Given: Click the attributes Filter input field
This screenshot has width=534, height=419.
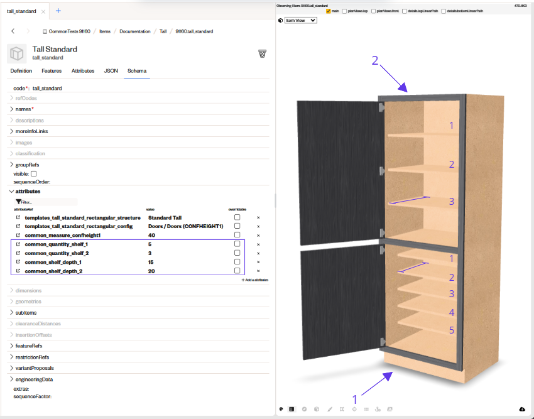Looking at the screenshot, I should (46, 202).
